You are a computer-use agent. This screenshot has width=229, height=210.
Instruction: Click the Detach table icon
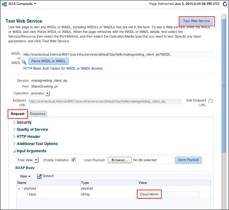click(x=39, y=176)
